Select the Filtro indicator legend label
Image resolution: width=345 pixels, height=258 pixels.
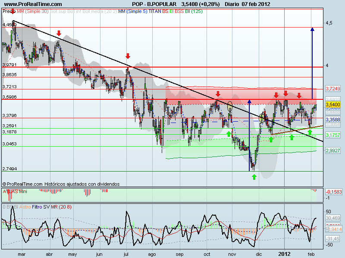[37, 207]
